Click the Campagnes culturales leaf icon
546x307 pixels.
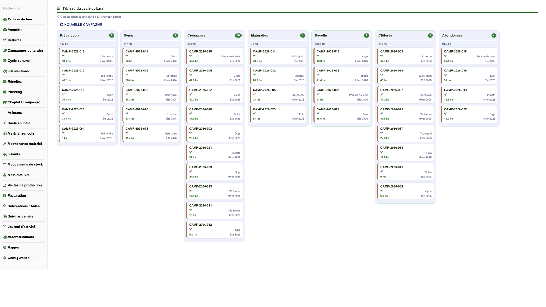(5, 50)
